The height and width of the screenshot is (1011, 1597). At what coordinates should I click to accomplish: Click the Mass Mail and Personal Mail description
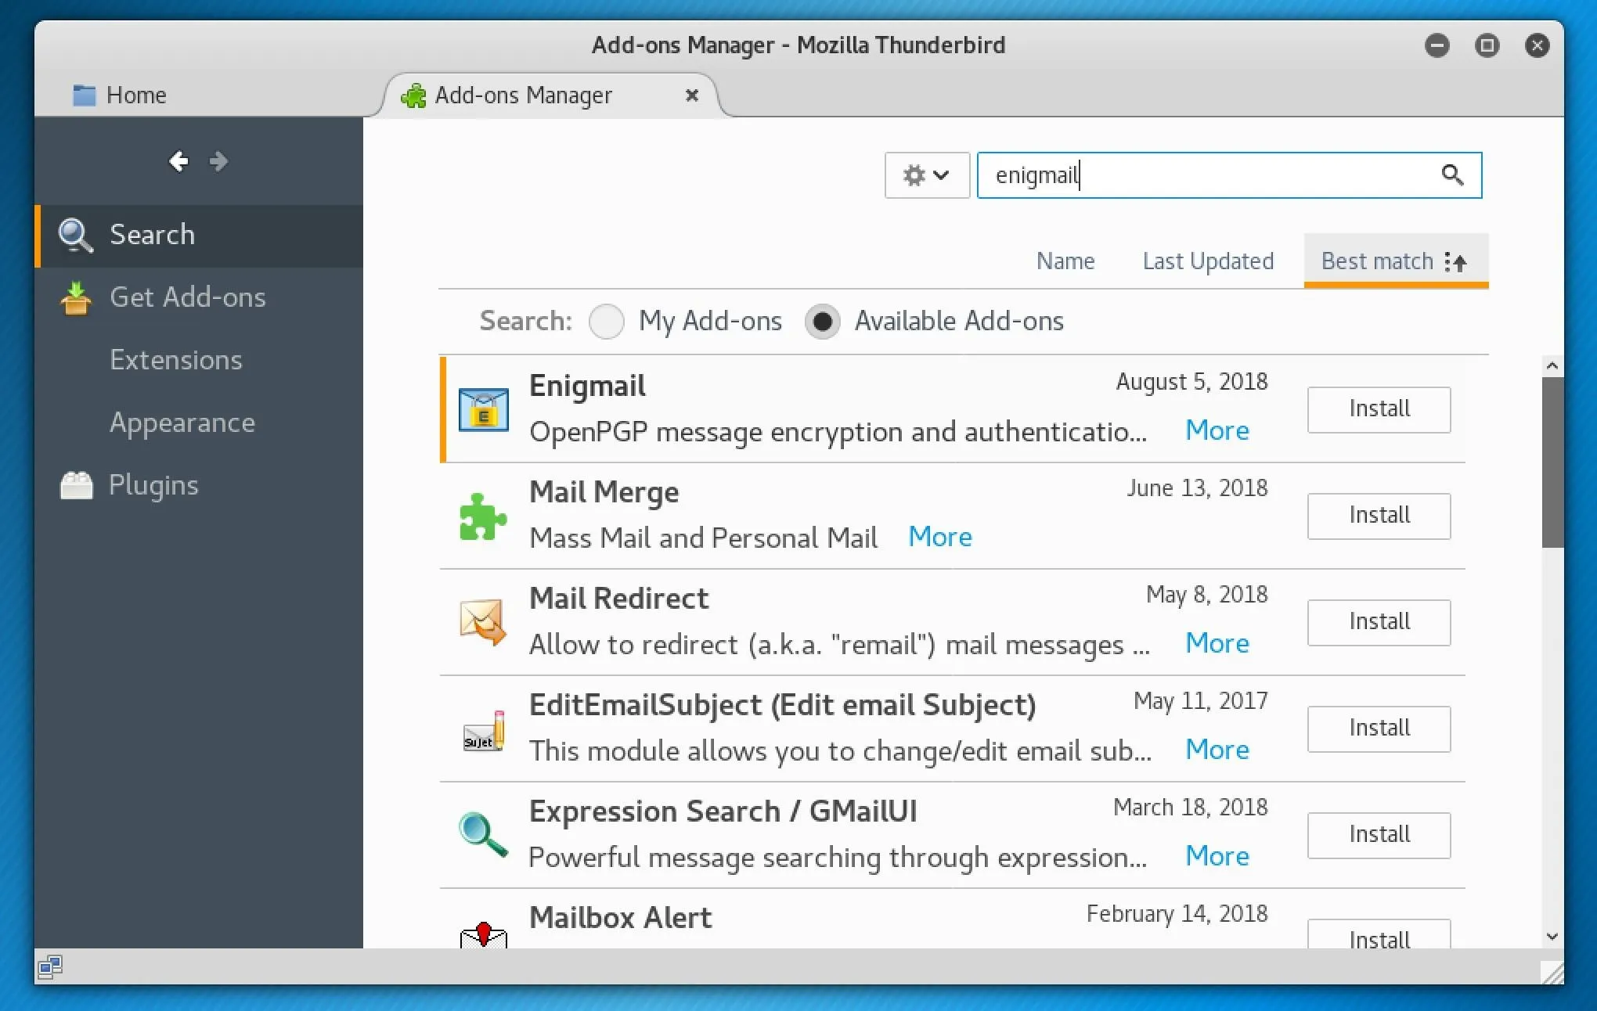pyautogui.click(x=703, y=538)
